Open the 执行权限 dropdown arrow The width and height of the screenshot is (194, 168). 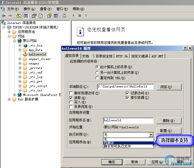151,135
